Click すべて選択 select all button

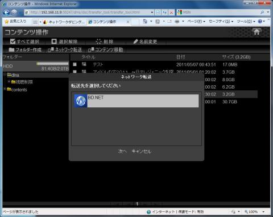pyautogui.click(x=24, y=41)
